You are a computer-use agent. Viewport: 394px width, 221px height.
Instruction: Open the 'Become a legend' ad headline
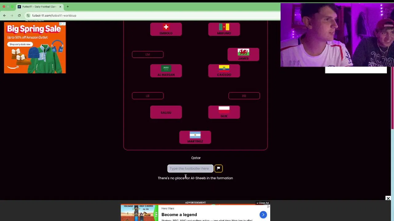click(x=179, y=215)
